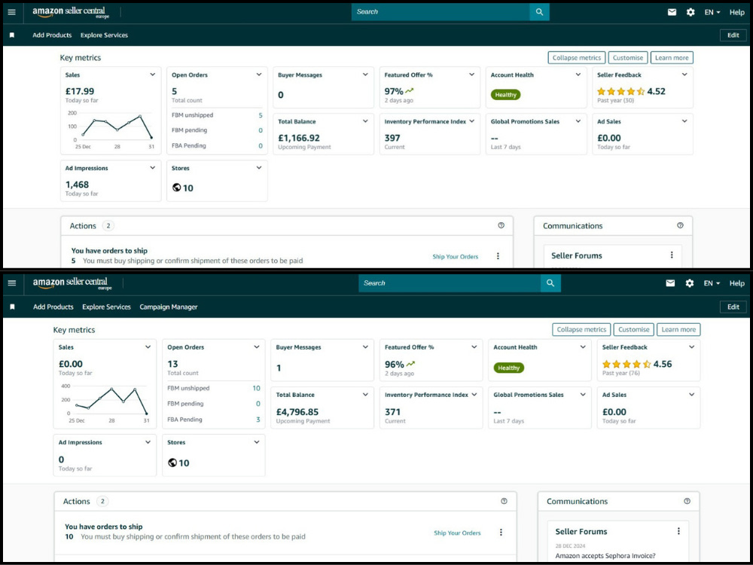Open 'Amazon accepts Sephora Invoice?' forum post
This screenshot has width=753, height=565.
[x=605, y=556]
